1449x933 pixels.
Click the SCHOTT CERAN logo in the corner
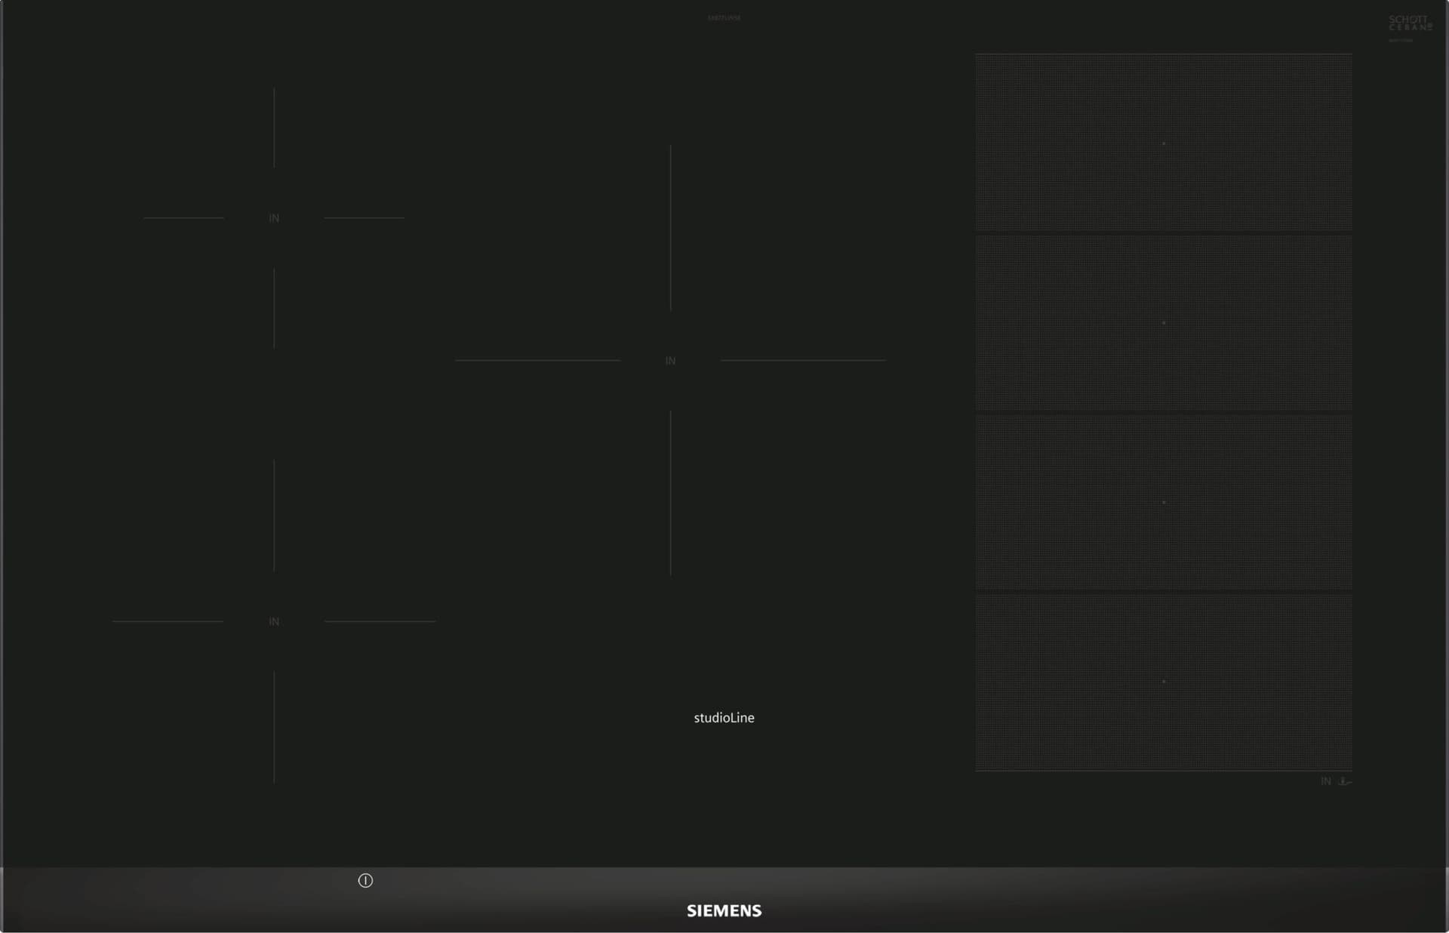click(1410, 24)
